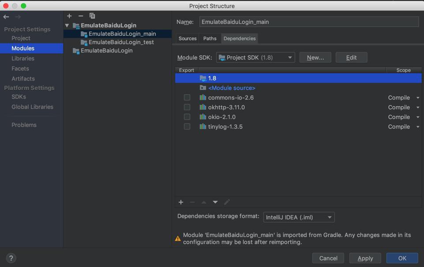Open the Module SDK dropdown

click(x=255, y=57)
